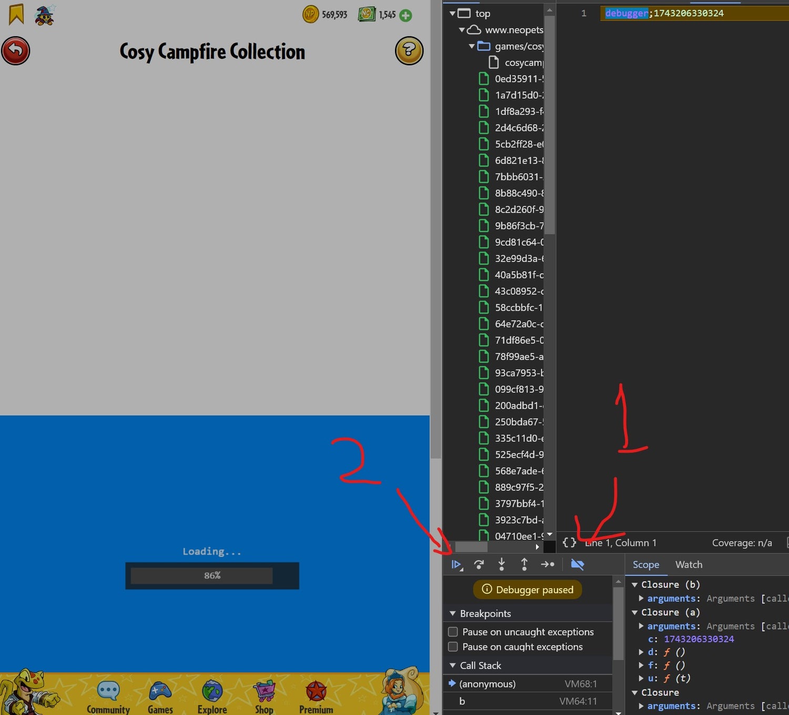Click the gold NP coin icon
This screenshot has height=715, width=789.
pos(310,14)
